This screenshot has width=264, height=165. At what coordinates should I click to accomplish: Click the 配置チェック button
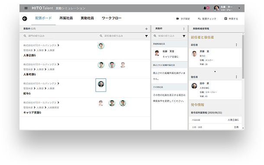(x=207, y=19)
